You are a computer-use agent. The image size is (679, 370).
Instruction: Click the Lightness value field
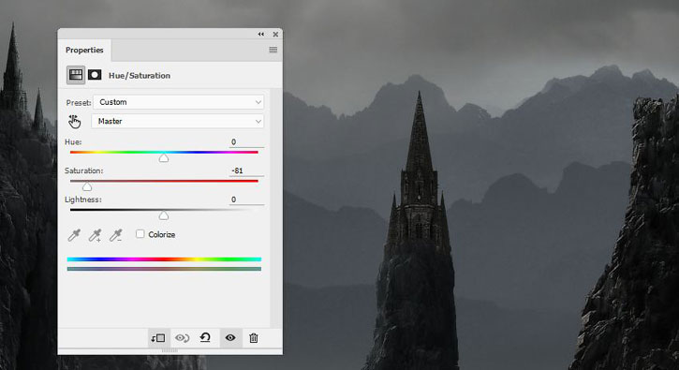246,200
